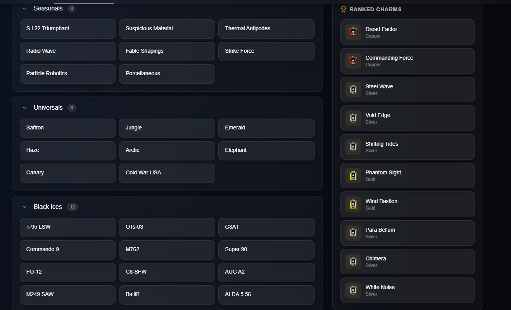
Task: Click the Dread Factor copper charm icon
Action: [x=353, y=32]
